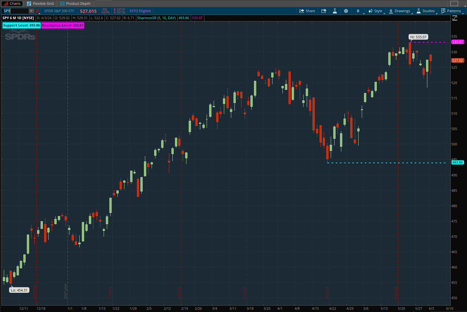This screenshot has width=467, height=312.
Task: Select the Support Level: 493.86 label
Action: coord(21,25)
